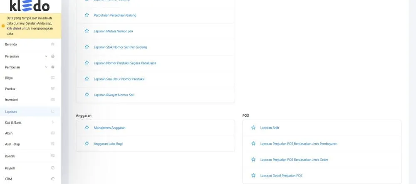Star Laporan Nomor Produksi Segera Kadaluarsa
This screenshot has width=416, height=184.
87,63
